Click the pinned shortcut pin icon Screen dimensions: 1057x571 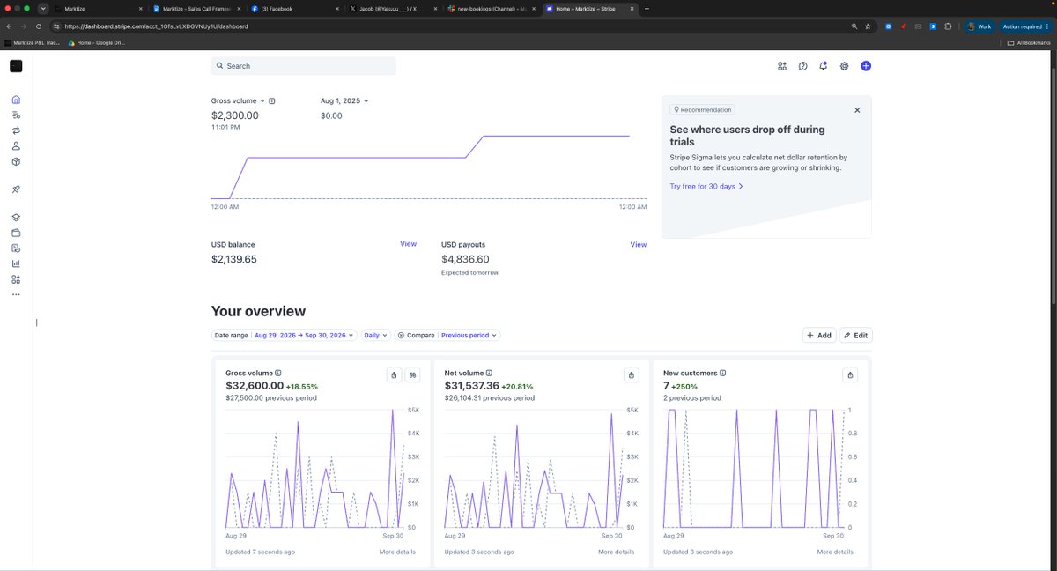coord(16,189)
